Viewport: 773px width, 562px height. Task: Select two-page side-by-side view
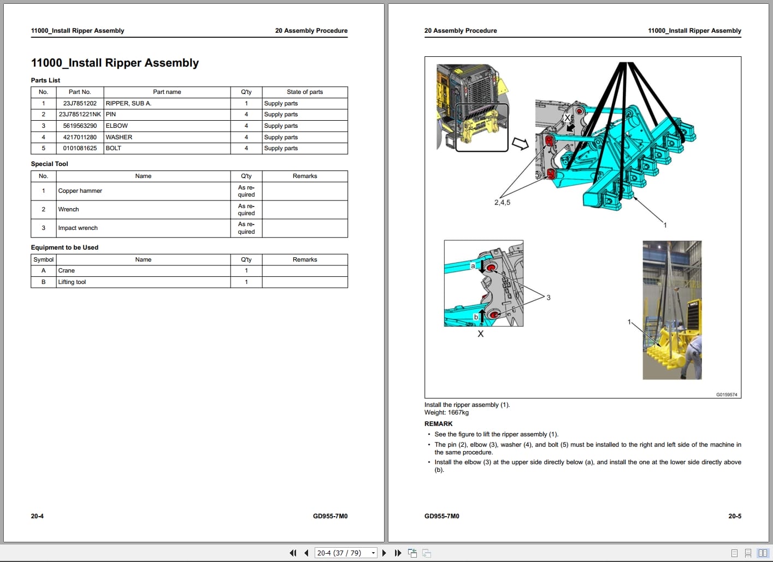pos(763,553)
